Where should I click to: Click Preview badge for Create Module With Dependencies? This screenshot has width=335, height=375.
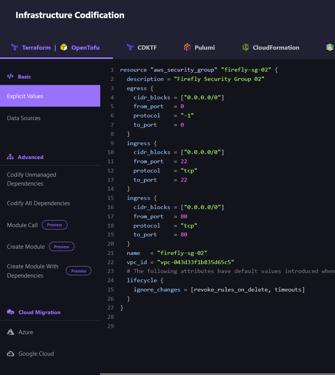(x=79, y=271)
